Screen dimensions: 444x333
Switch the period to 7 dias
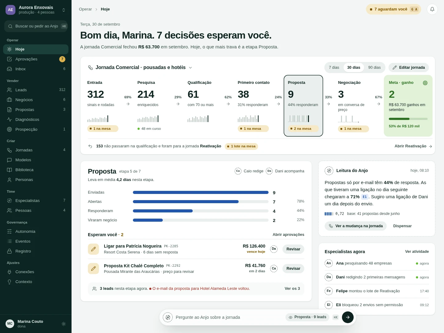pyautogui.click(x=334, y=68)
